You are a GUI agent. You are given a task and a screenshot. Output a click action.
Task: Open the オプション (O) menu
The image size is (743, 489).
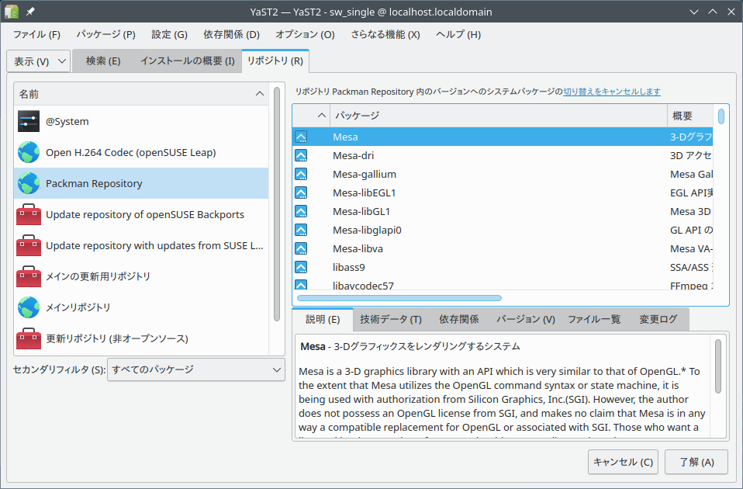305,35
